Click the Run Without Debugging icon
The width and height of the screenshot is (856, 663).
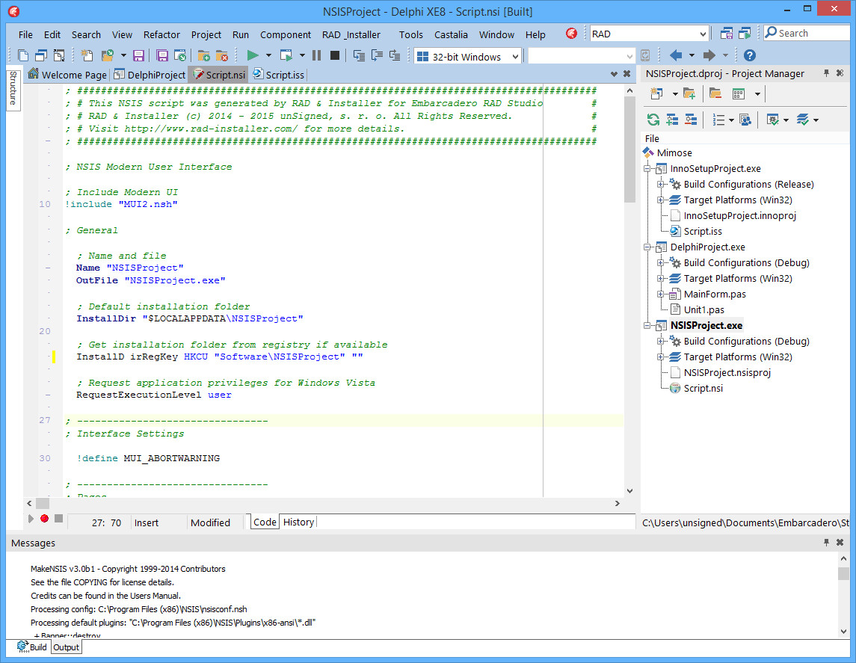pyautogui.click(x=286, y=55)
